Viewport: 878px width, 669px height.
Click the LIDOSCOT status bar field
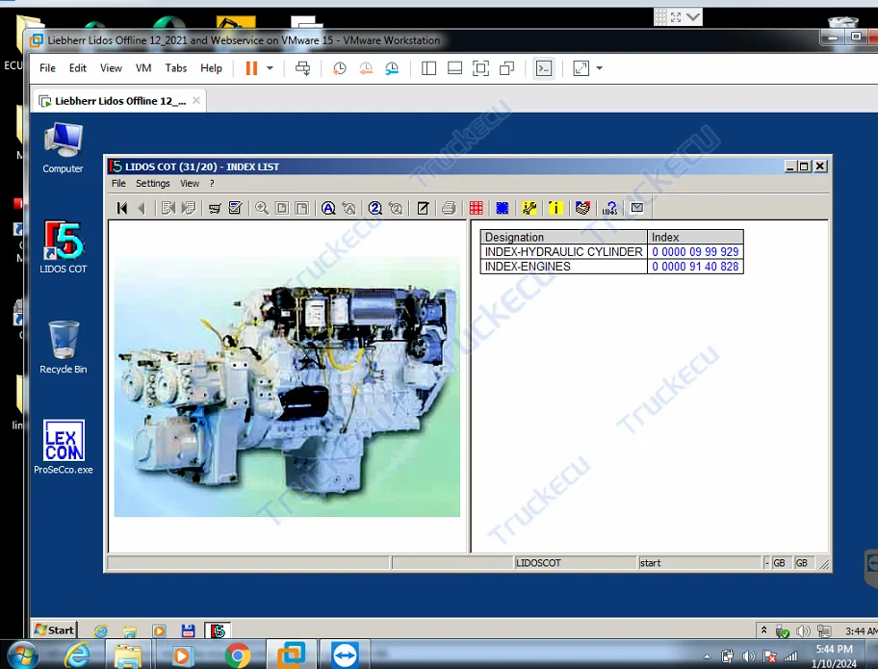pos(575,562)
